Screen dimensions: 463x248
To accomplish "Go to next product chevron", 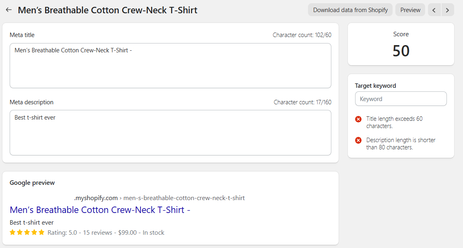I will tap(448, 10).
